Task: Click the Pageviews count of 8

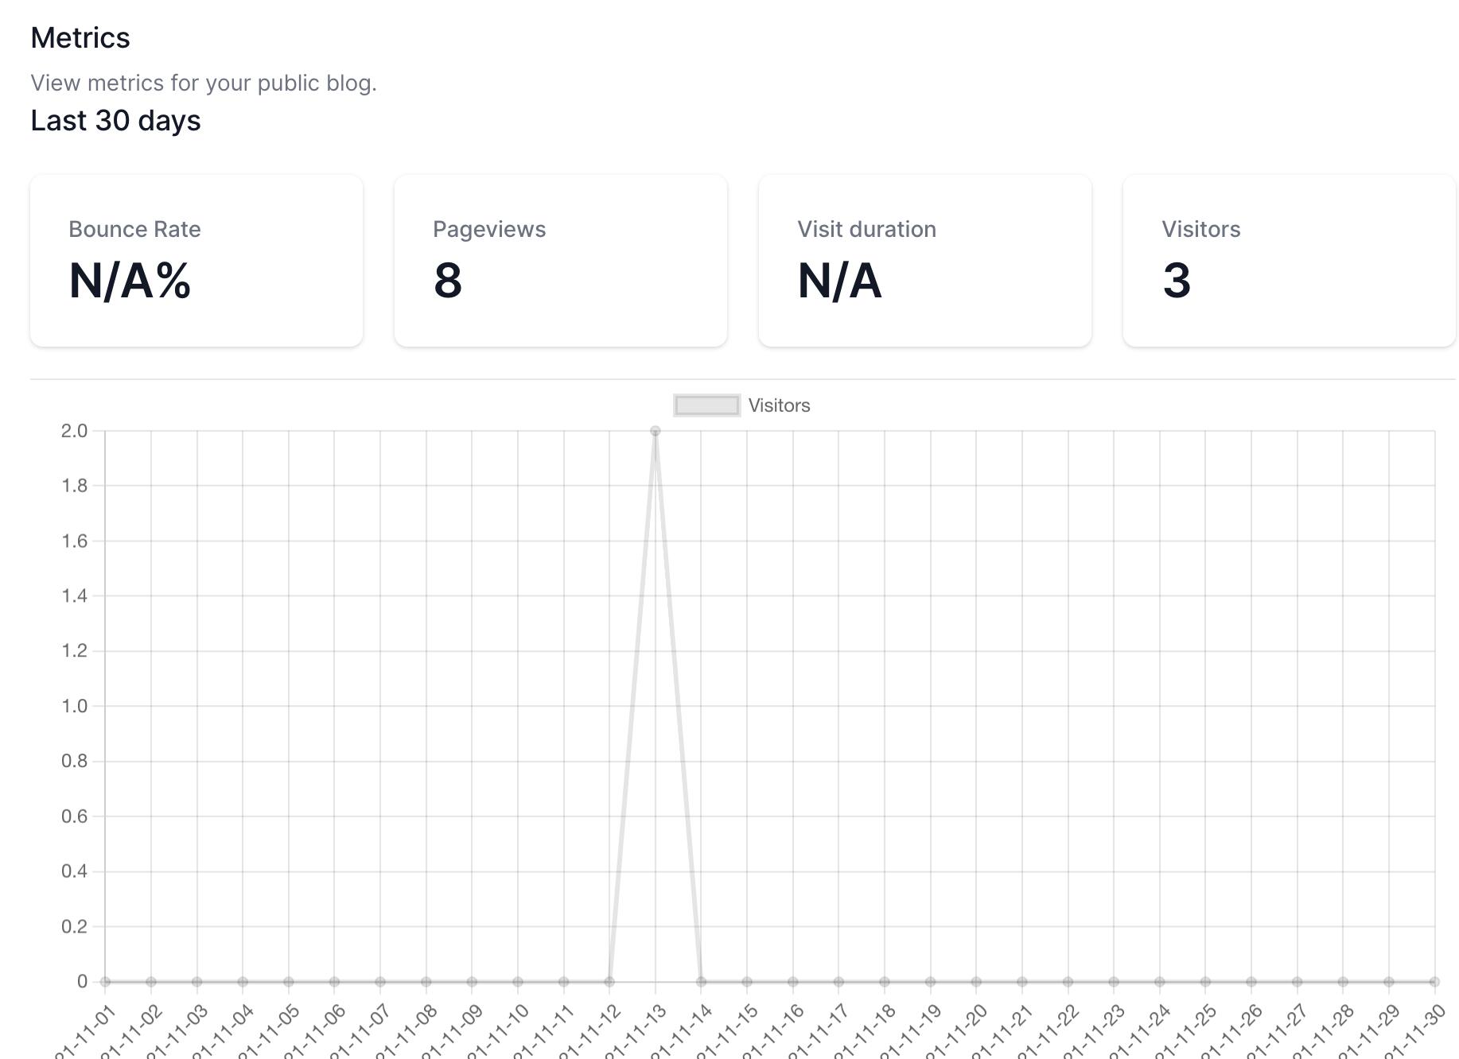Action: tap(448, 281)
